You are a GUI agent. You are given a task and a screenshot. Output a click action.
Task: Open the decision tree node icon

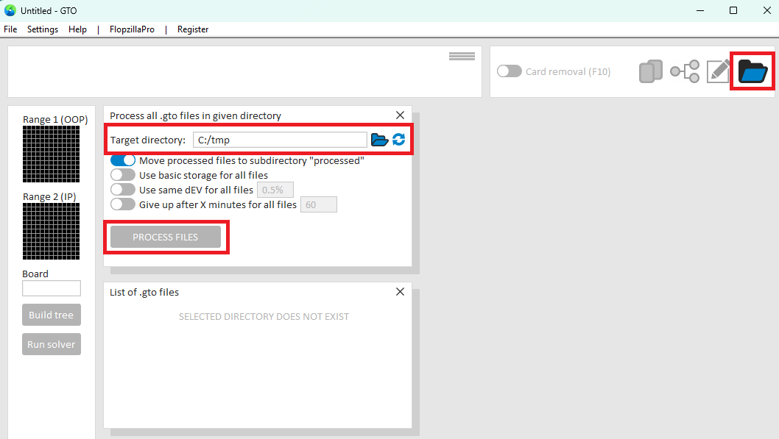(x=685, y=71)
